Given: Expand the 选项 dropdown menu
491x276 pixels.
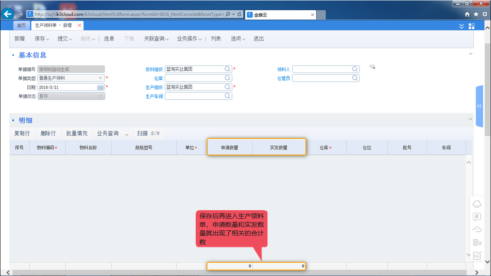Looking at the screenshot, I should click(244, 39).
